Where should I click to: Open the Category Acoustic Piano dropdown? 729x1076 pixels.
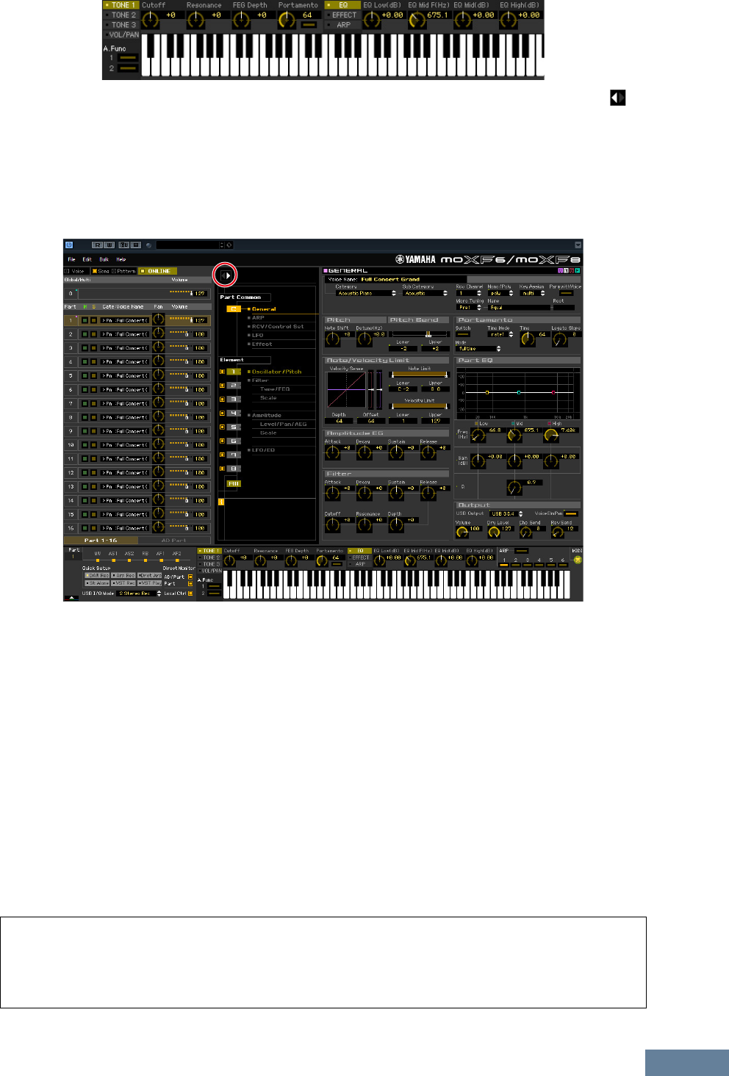[x=367, y=293]
